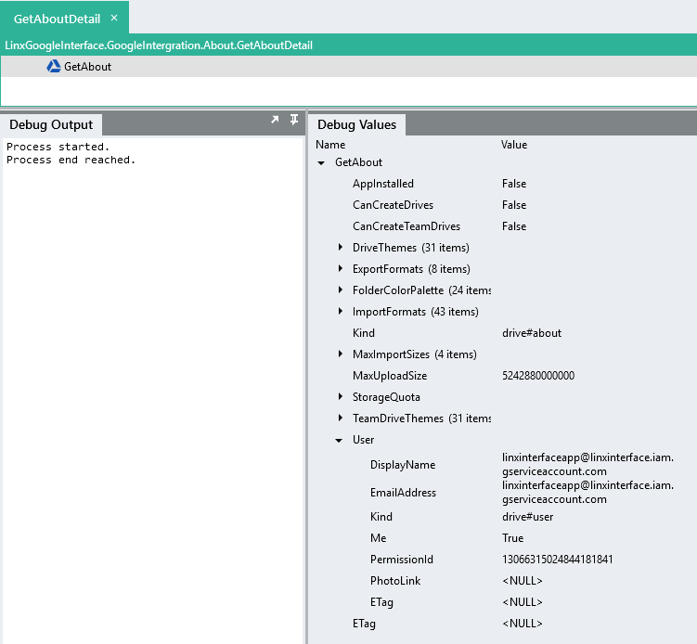697x644 pixels.
Task: Close the GetAboutDetail tab
Action: click(114, 18)
